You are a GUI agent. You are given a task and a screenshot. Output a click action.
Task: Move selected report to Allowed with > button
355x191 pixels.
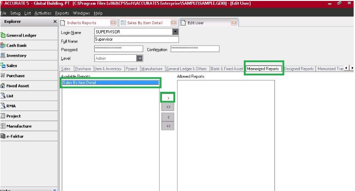[x=168, y=98]
